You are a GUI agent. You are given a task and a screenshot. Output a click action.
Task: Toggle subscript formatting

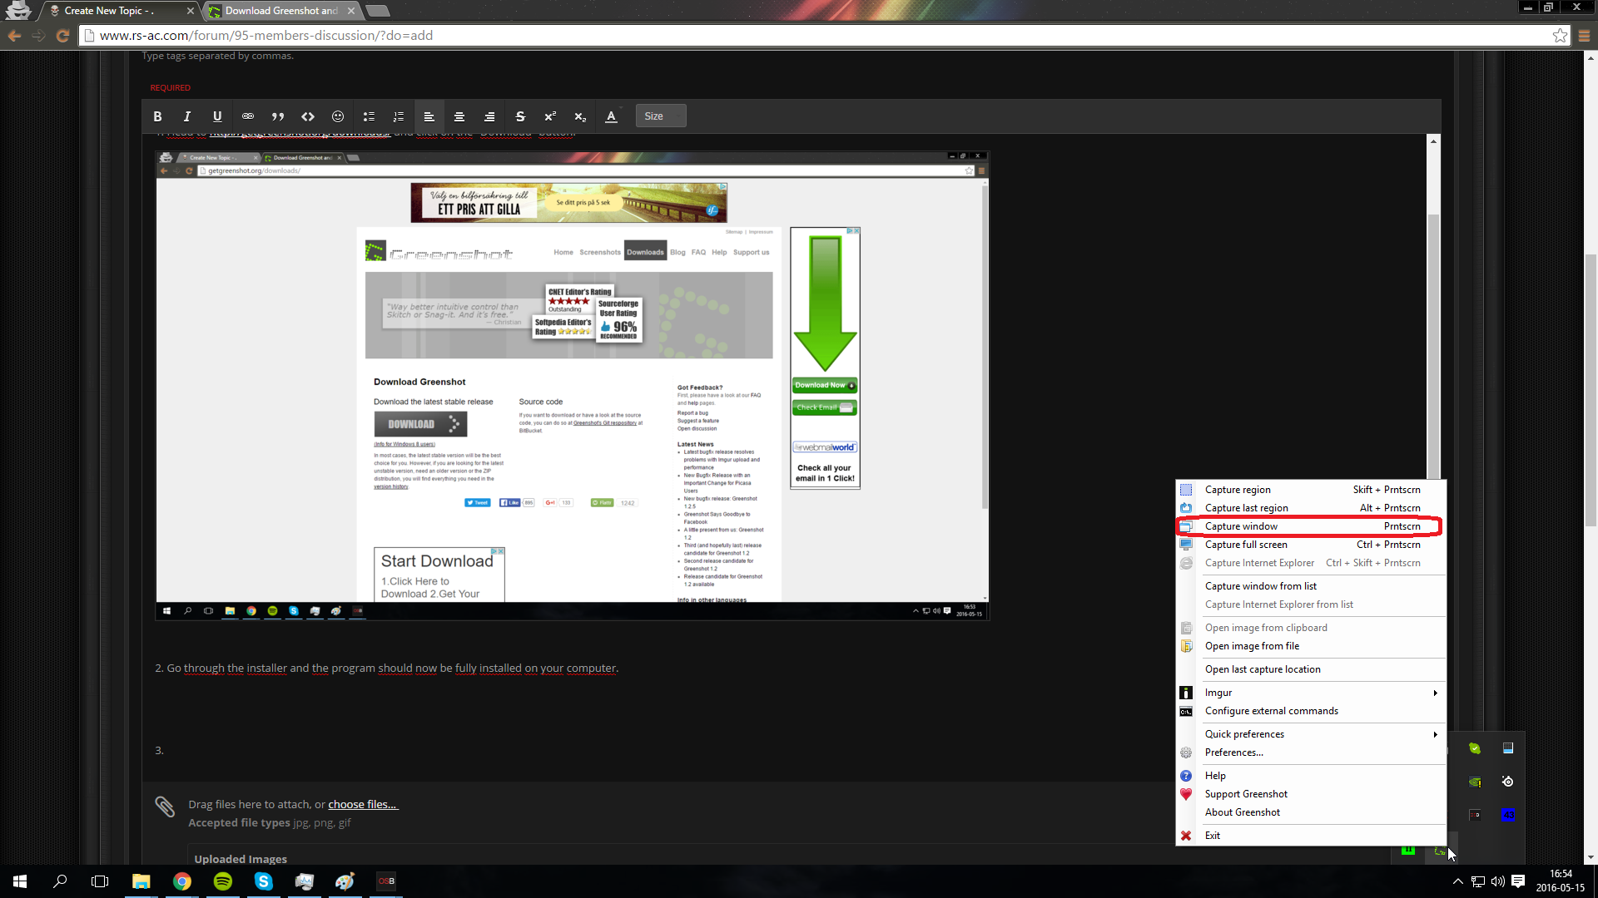(580, 116)
